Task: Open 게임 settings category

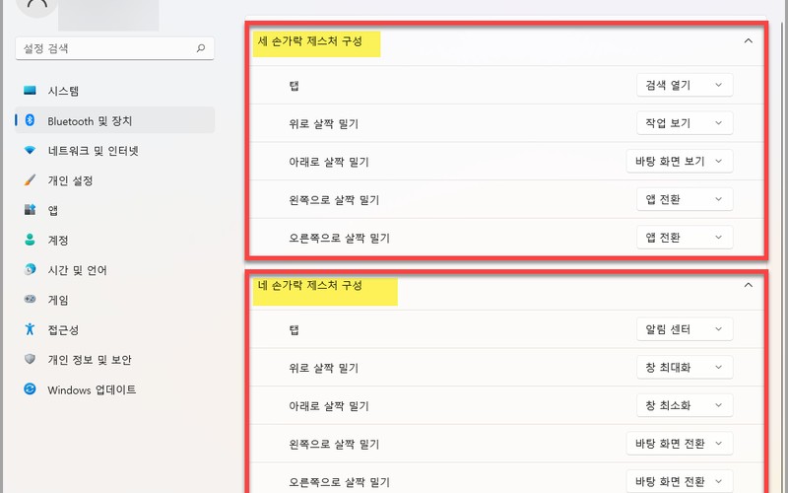Action: click(115, 300)
